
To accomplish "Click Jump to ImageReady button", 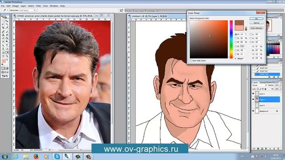I will 5,76.
